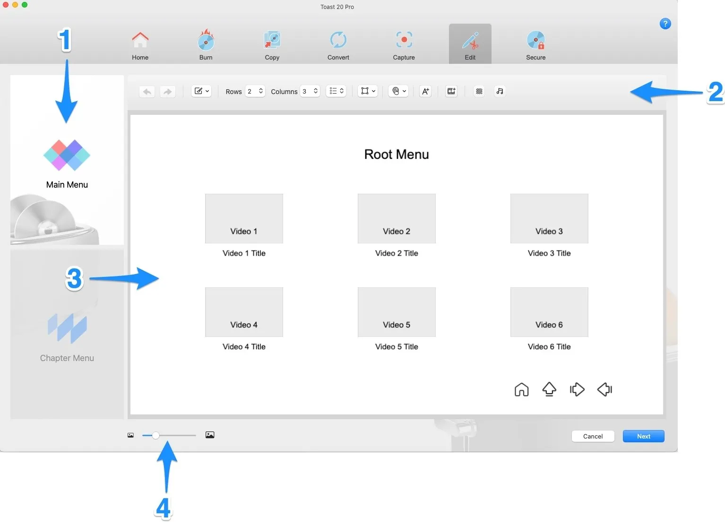Undo the last edit with the back arrow
The width and height of the screenshot is (725, 525).
coord(147,91)
